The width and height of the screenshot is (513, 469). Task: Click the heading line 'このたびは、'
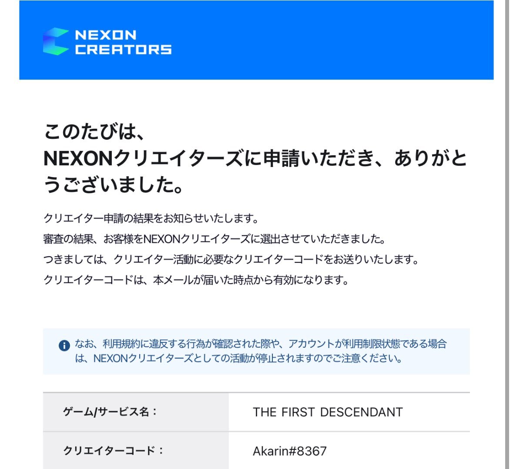pos(94,132)
